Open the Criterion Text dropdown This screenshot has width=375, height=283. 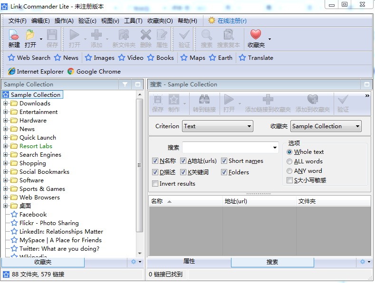(217, 126)
